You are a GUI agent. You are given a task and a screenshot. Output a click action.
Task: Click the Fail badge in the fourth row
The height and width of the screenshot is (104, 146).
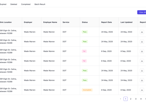pyautogui.click(x=84, y=61)
